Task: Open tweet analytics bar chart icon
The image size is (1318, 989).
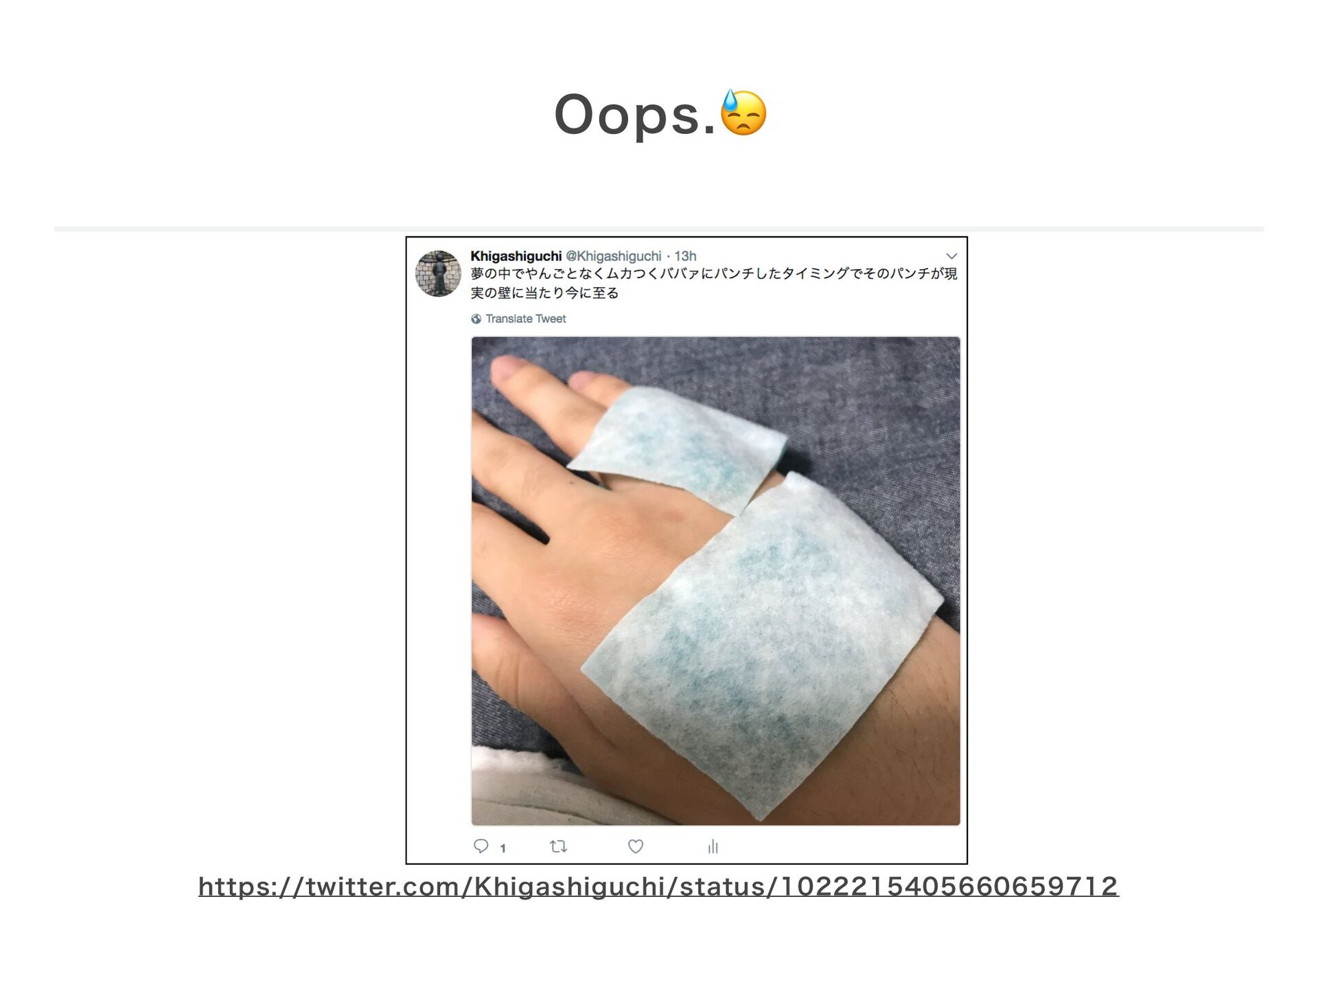Action: click(713, 846)
